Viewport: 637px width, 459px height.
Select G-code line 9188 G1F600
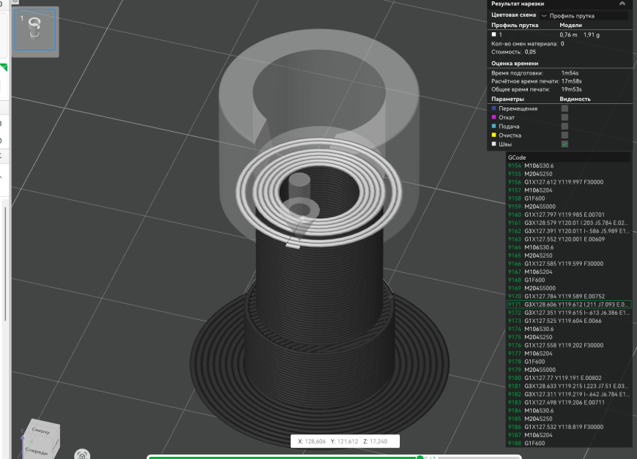click(569, 443)
